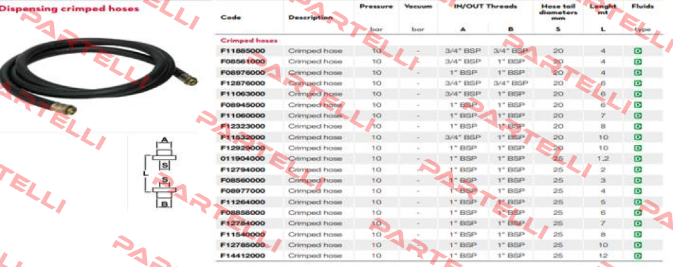Click the green fluid icon in row F12929000

[638, 148]
